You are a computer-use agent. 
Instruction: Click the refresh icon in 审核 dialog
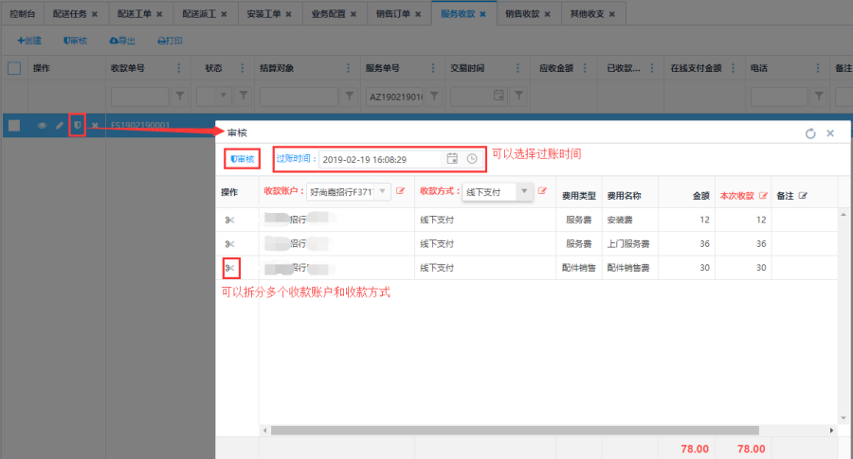click(x=810, y=133)
